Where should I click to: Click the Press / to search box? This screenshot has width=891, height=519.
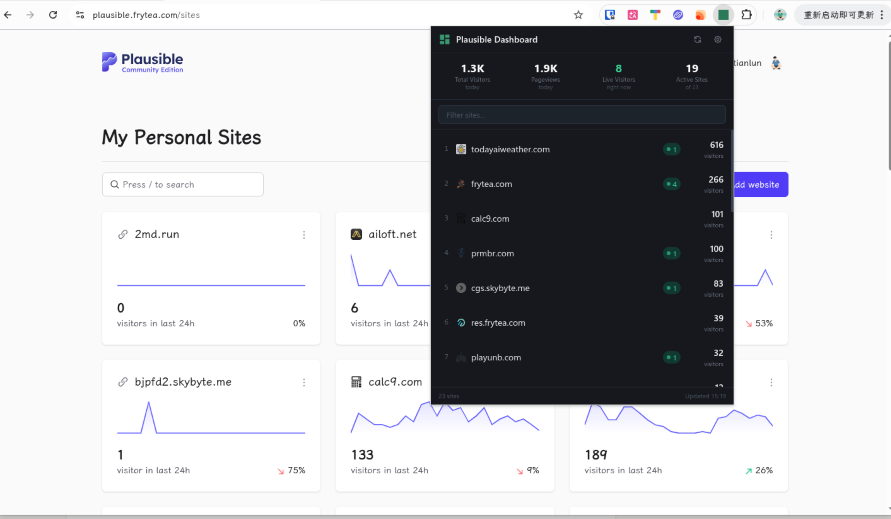coord(182,184)
